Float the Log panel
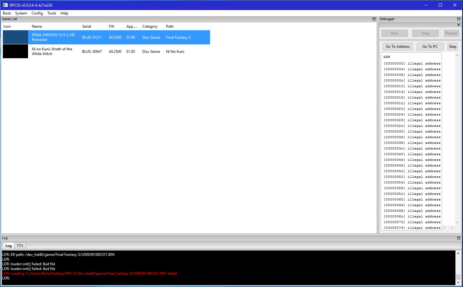The height and width of the screenshot is (287, 463). (x=459, y=238)
